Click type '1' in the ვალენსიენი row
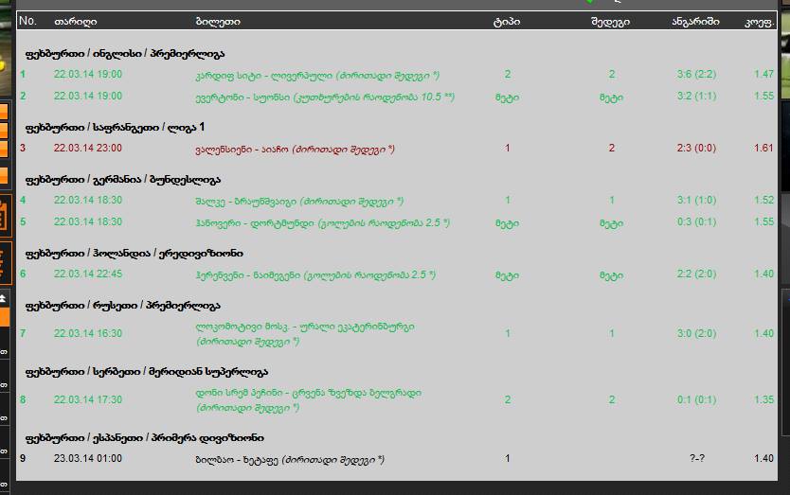 tap(508, 148)
